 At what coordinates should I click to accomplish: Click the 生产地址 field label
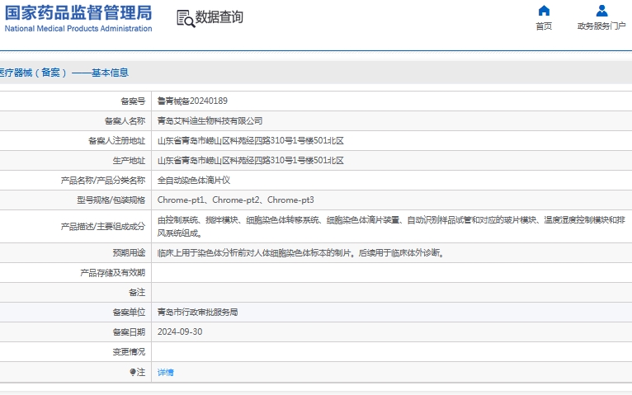coord(129,160)
